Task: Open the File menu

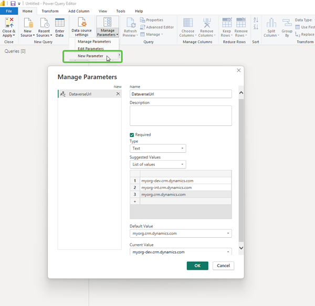Action: coord(9,11)
